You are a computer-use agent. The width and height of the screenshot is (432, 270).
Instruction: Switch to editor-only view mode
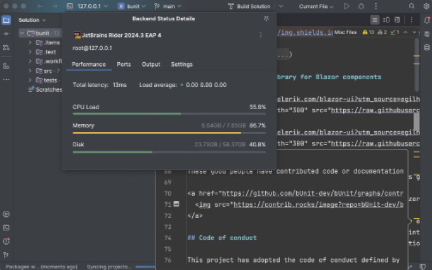click(374, 20)
